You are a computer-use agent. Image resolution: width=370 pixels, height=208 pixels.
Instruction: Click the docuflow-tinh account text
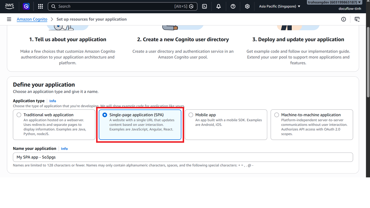coord(350,9)
